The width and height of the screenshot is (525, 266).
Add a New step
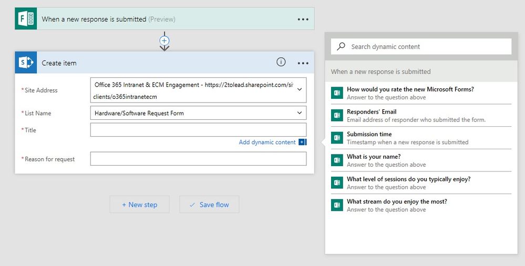tap(140, 204)
